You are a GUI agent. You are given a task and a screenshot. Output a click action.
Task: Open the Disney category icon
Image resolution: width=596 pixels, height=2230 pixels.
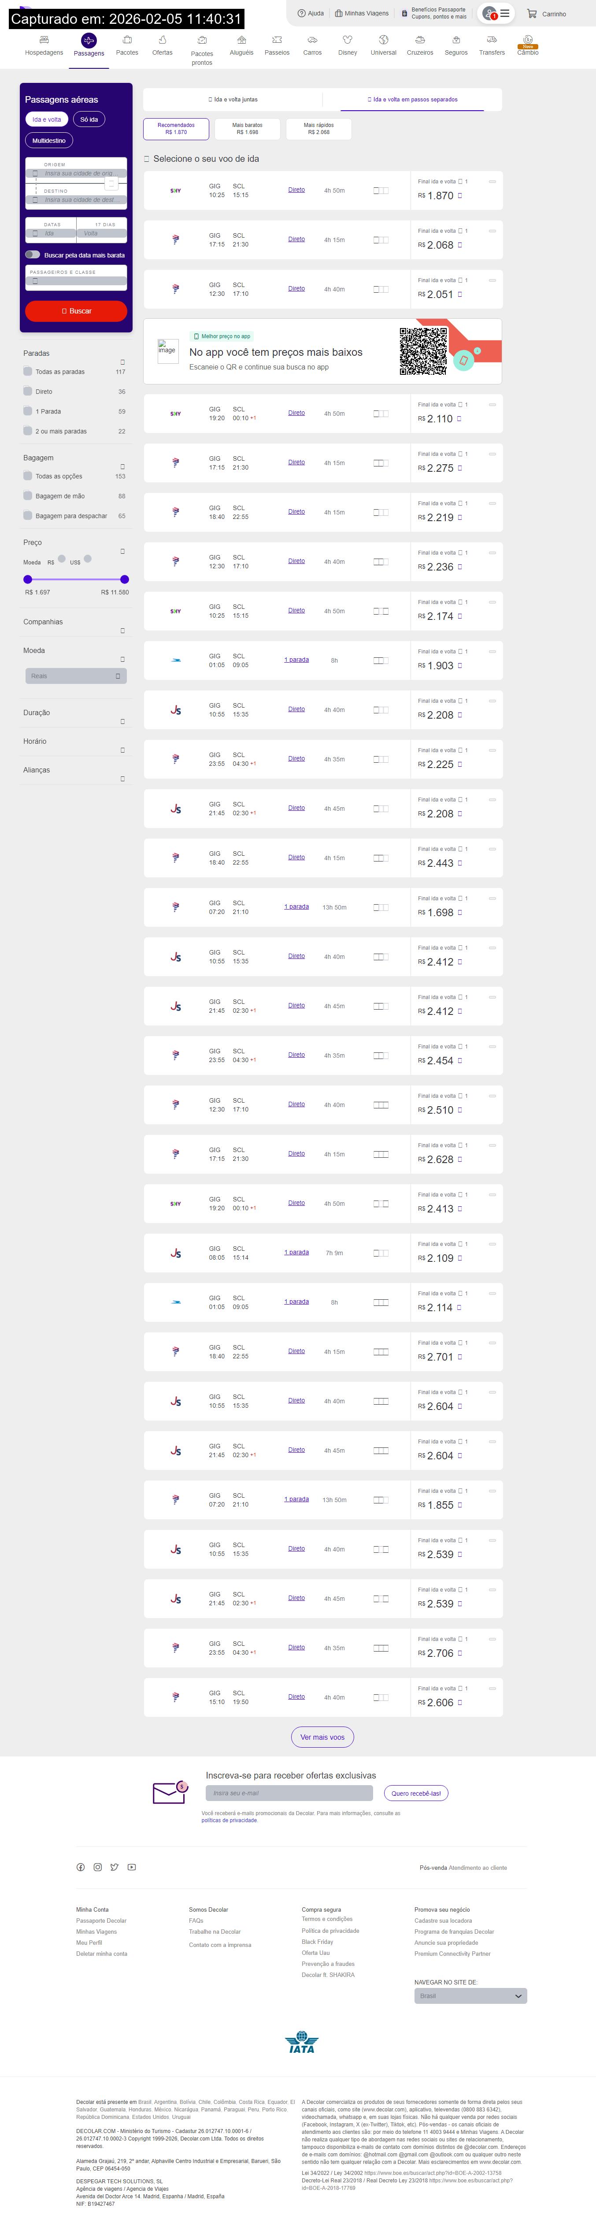pos(347,41)
